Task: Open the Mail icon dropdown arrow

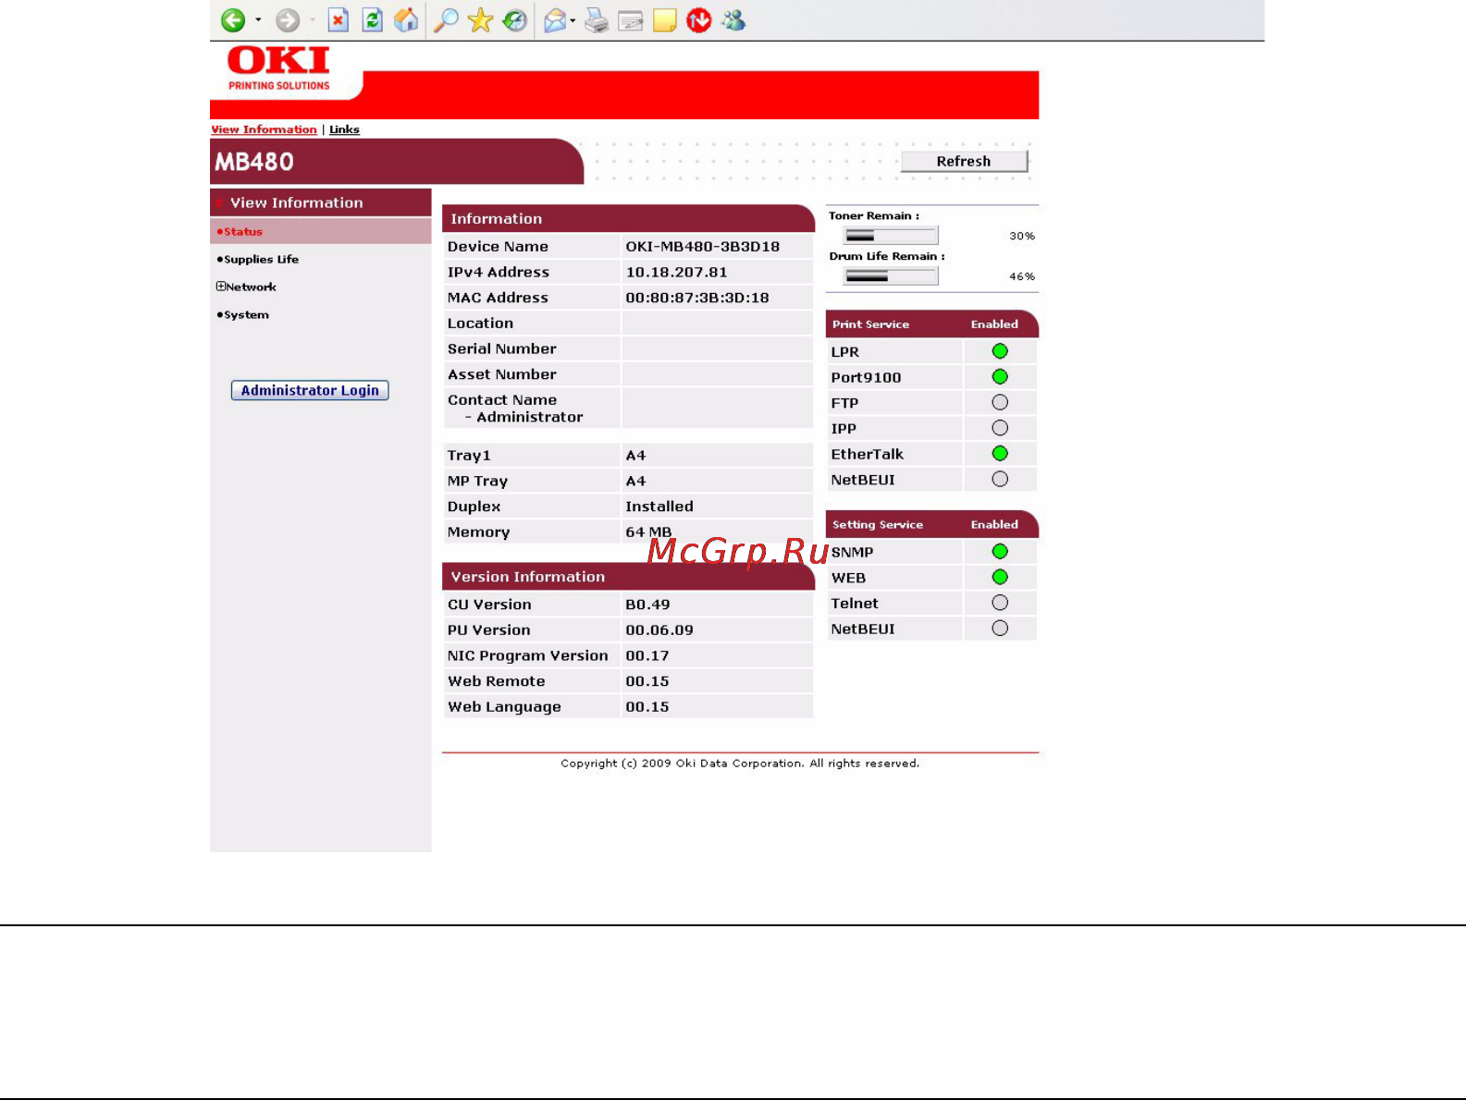Action: click(573, 20)
